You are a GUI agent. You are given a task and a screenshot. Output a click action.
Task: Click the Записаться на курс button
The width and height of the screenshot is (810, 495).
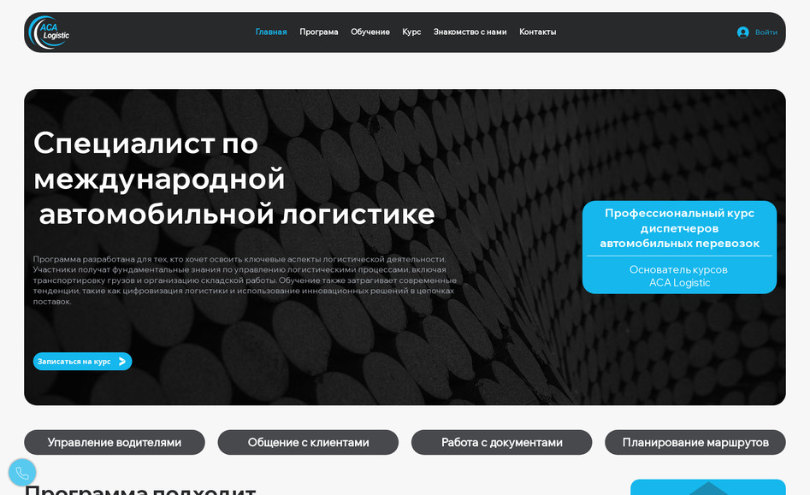(x=82, y=361)
